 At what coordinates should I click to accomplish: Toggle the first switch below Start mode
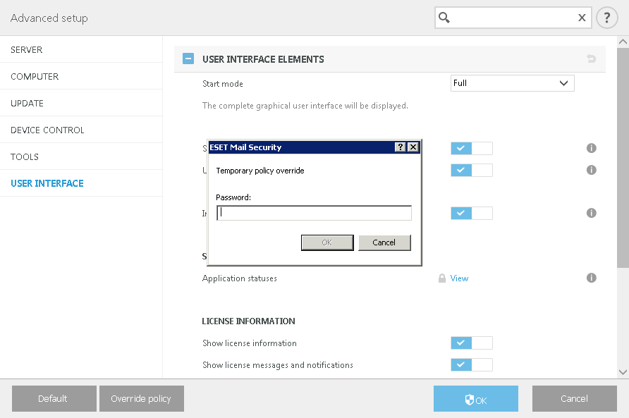tap(471, 148)
